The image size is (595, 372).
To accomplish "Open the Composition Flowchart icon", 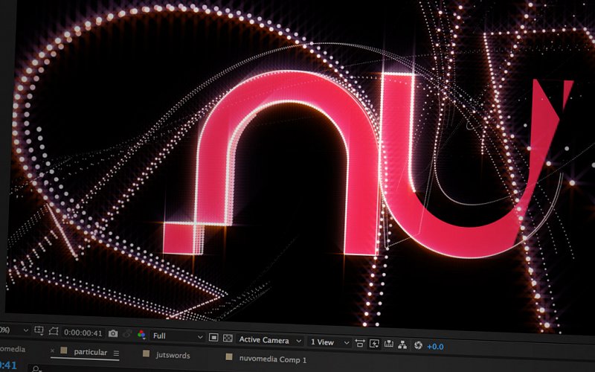I will 402,344.
